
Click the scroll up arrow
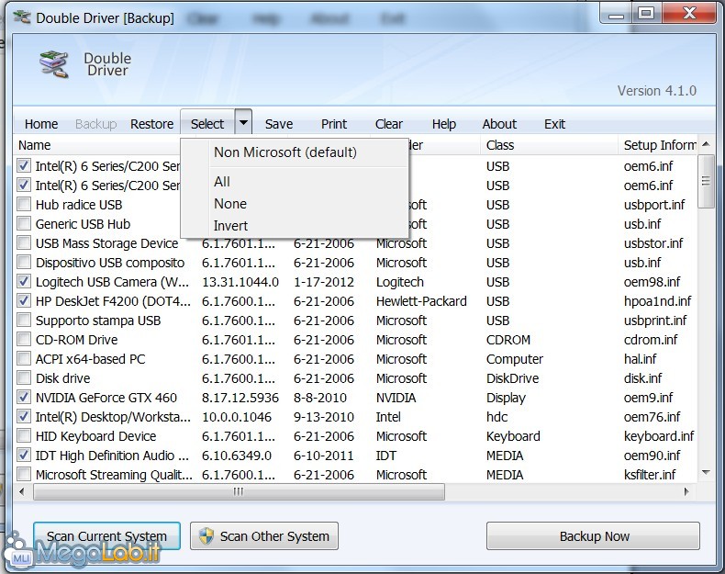[706, 144]
